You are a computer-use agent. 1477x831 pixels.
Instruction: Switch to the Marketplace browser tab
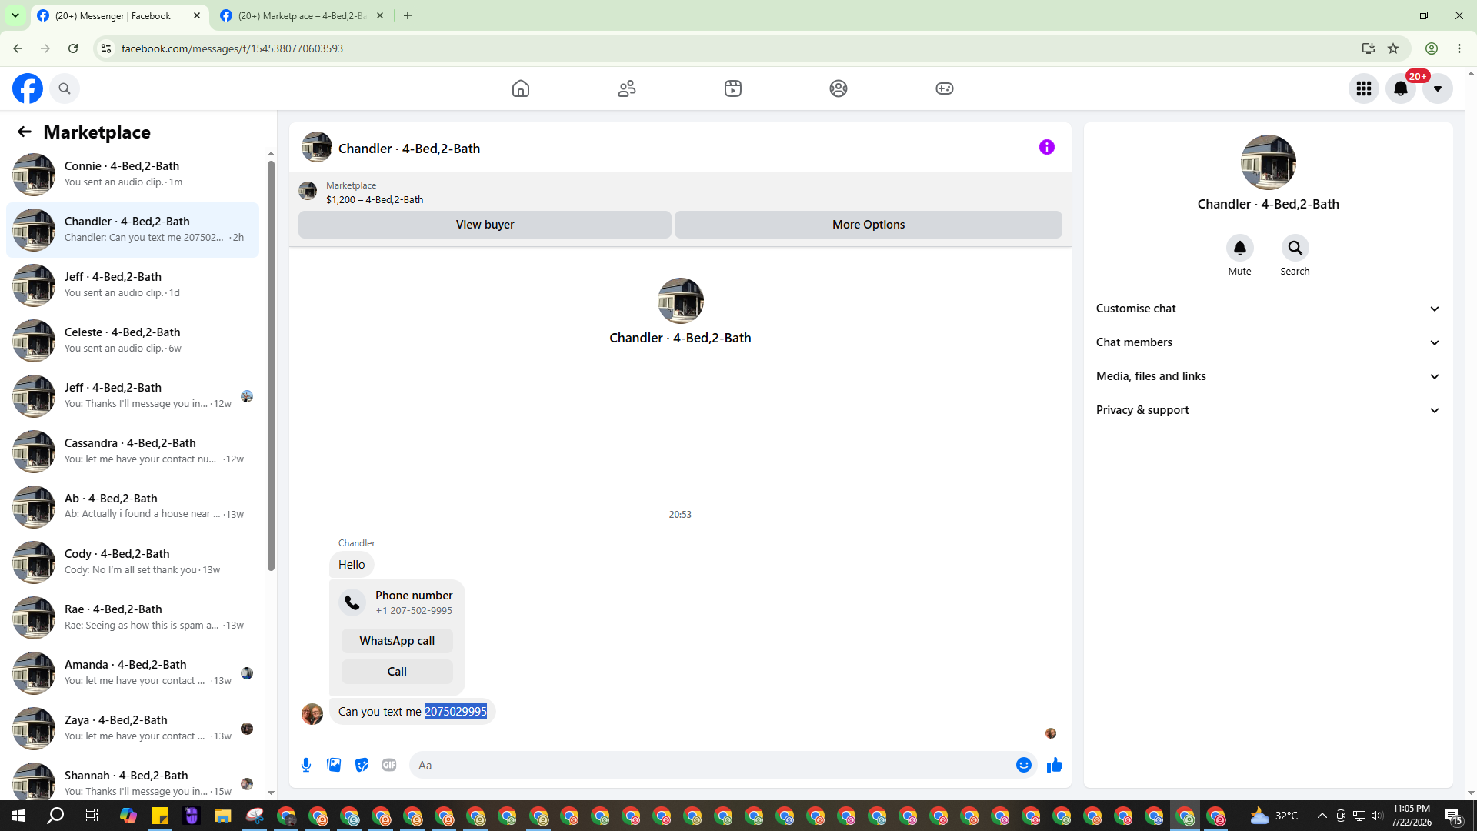coord(302,15)
